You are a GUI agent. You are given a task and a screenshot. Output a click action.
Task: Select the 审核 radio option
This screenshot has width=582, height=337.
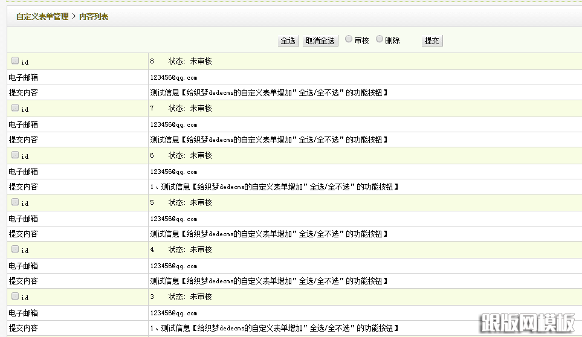click(349, 39)
